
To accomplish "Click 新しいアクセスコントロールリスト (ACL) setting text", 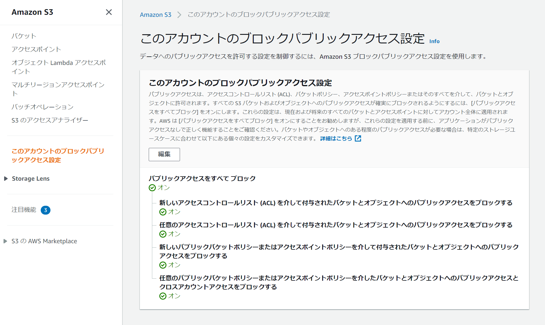I will pyautogui.click(x=336, y=203).
